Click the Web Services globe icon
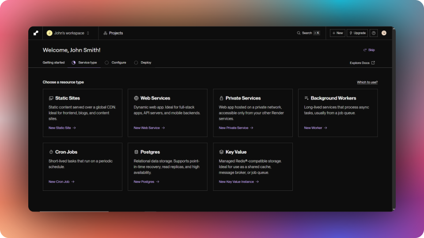 pos(136,98)
